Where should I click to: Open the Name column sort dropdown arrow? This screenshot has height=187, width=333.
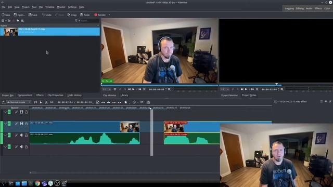tap(98, 25)
